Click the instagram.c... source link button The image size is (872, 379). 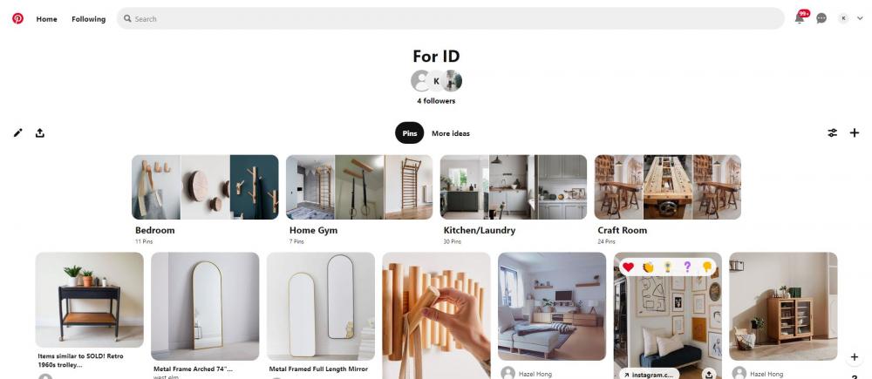[649, 375]
